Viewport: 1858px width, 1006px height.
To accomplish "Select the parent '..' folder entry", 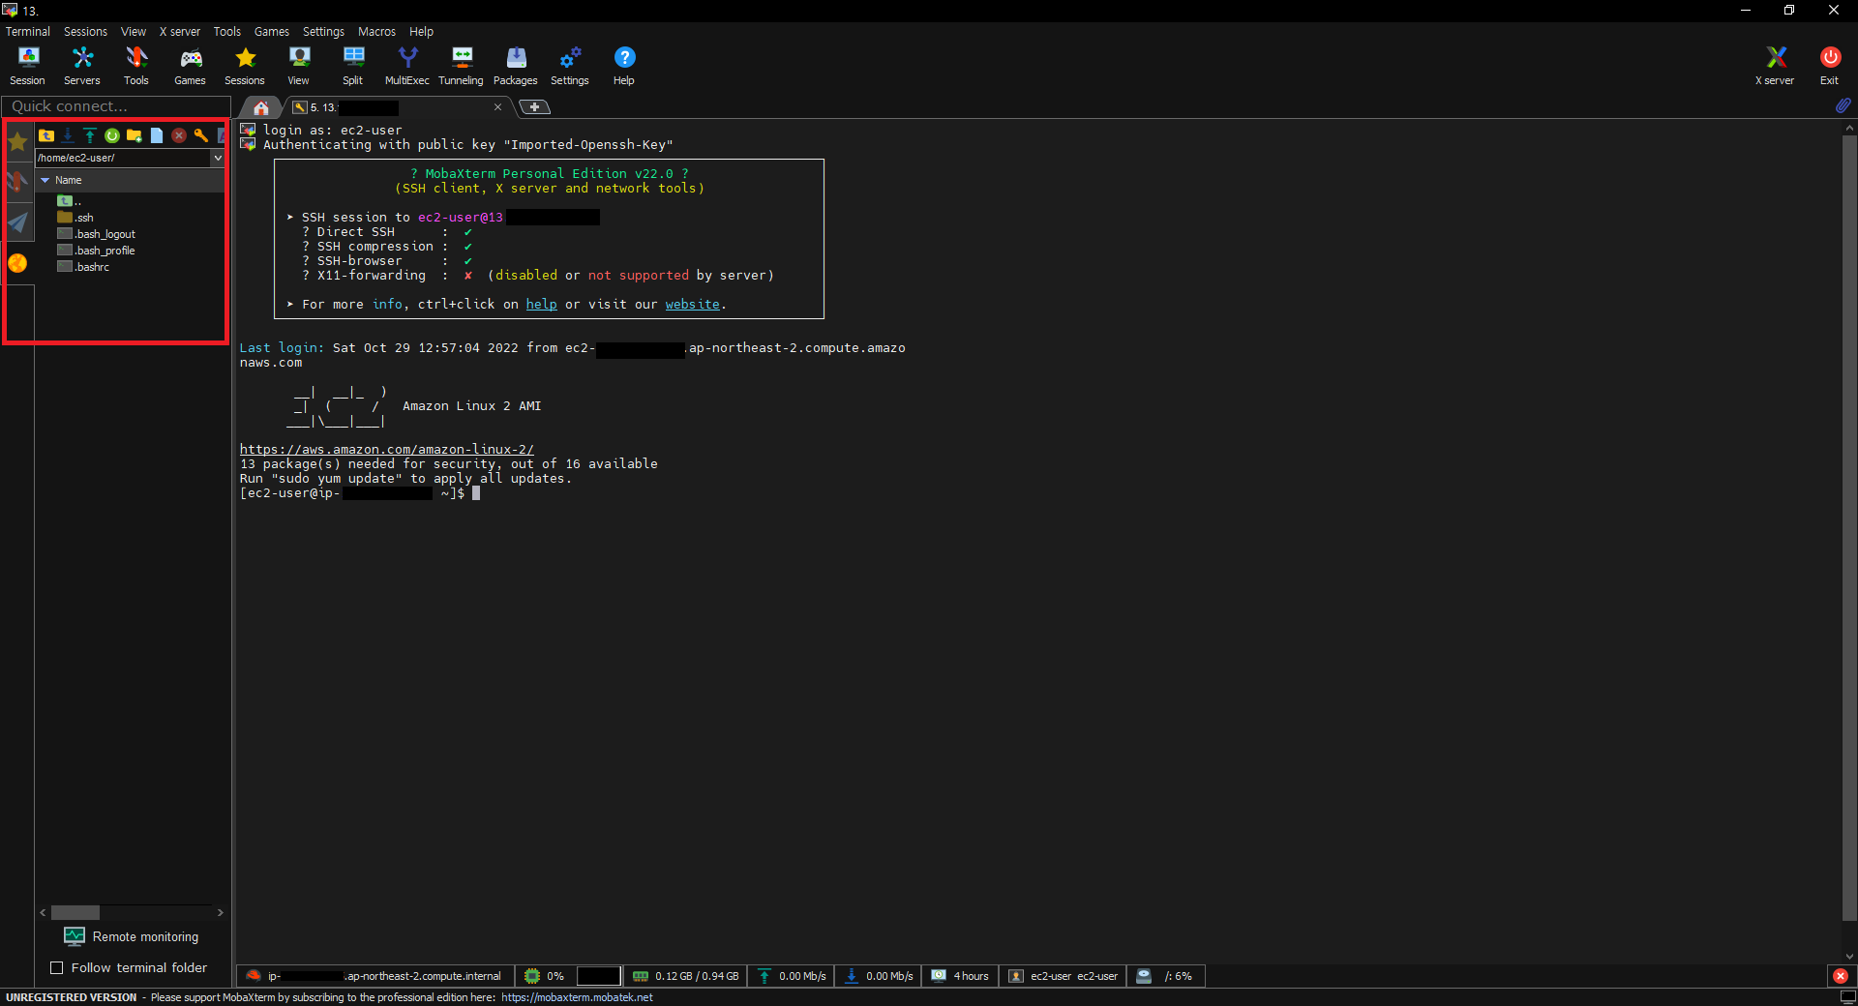I will (69, 201).
